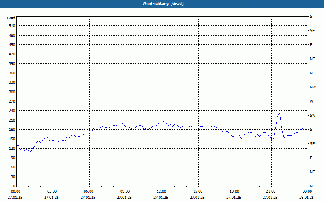Click the 360 degree axis label
The image size is (324, 202).
point(12,73)
